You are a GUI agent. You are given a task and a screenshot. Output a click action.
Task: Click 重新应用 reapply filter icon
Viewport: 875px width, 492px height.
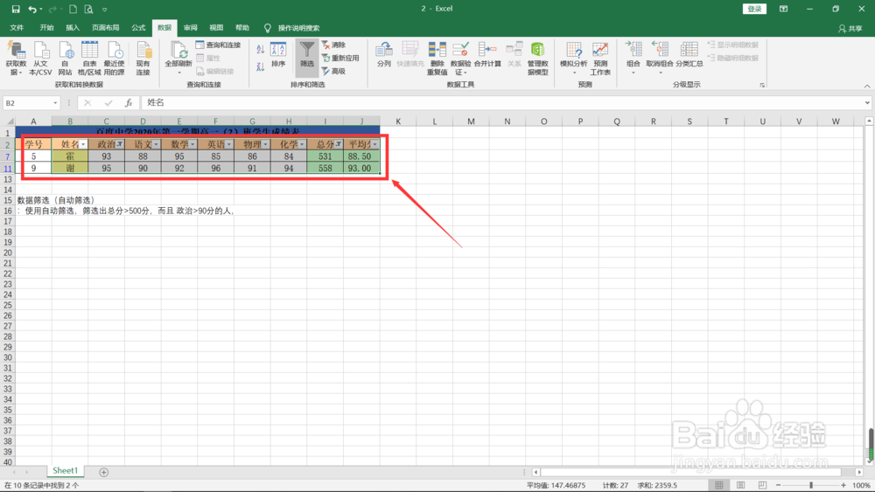pyautogui.click(x=339, y=58)
